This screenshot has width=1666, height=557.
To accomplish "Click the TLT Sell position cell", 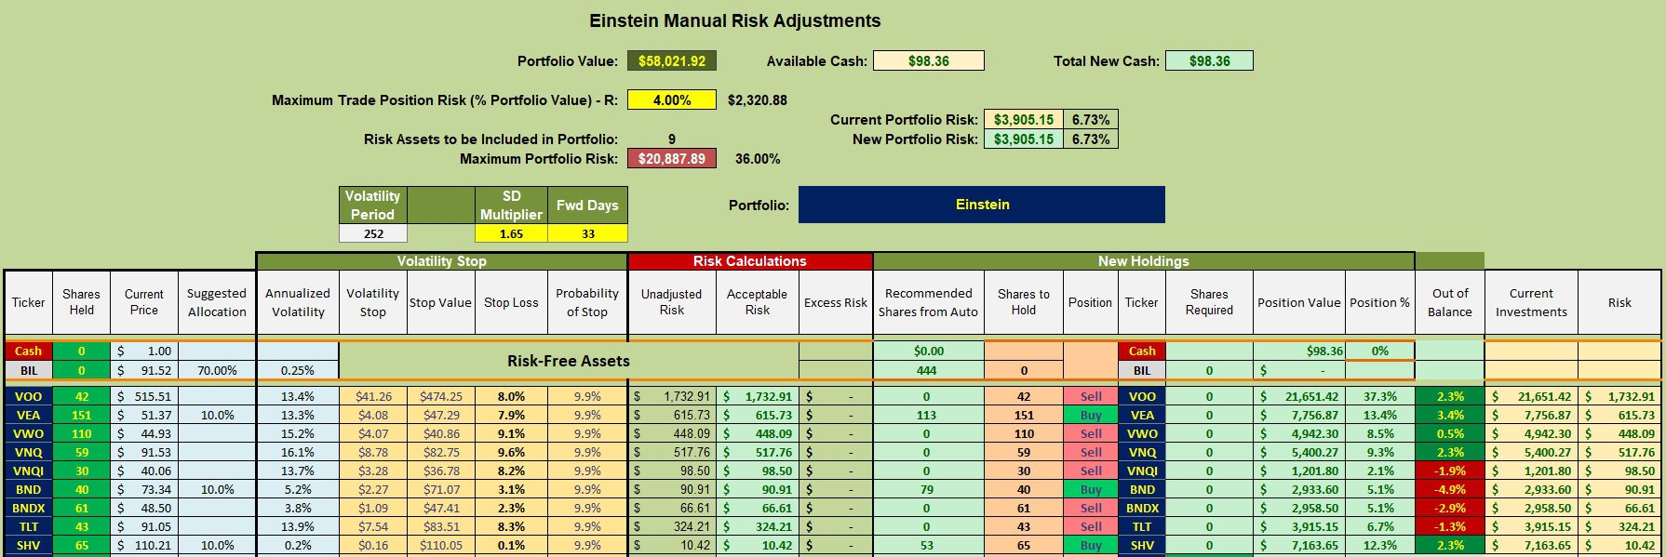I will click(x=1091, y=526).
